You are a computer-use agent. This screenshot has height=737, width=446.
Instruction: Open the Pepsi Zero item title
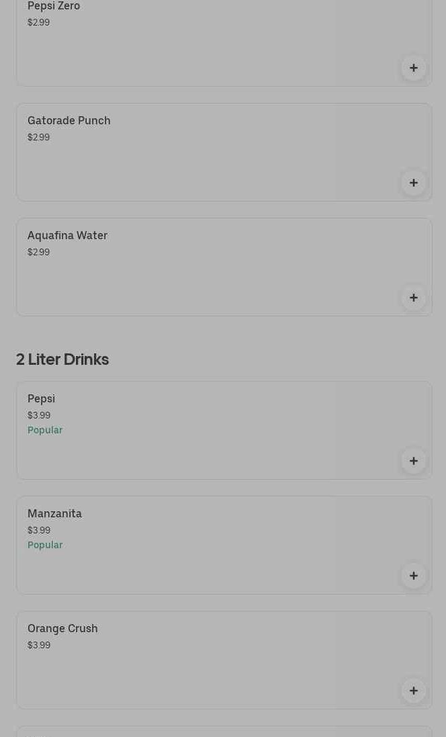pyautogui.click(x=54, y=6)
